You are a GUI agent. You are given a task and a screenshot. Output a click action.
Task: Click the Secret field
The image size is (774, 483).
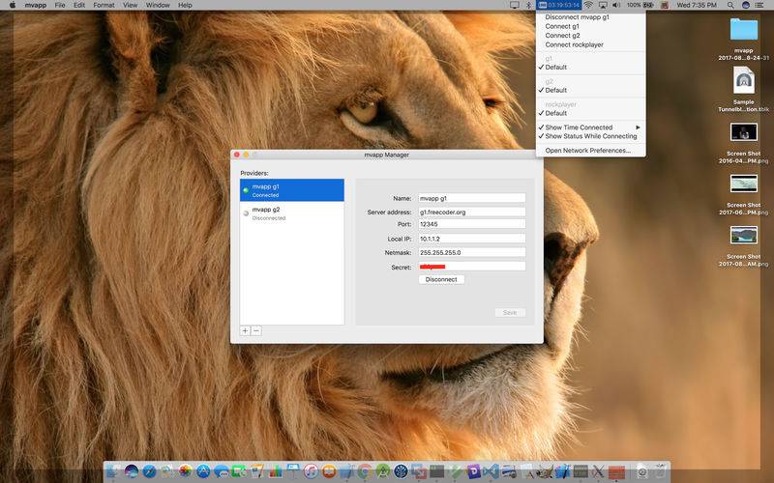click(472, 267)
